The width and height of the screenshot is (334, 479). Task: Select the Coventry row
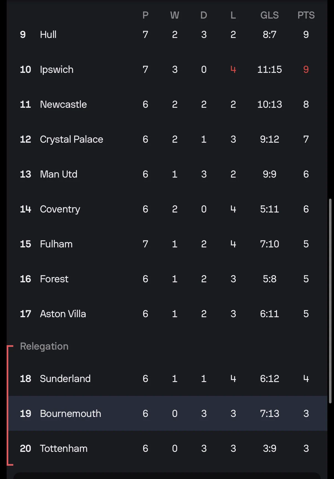click(x=167, y=209)
